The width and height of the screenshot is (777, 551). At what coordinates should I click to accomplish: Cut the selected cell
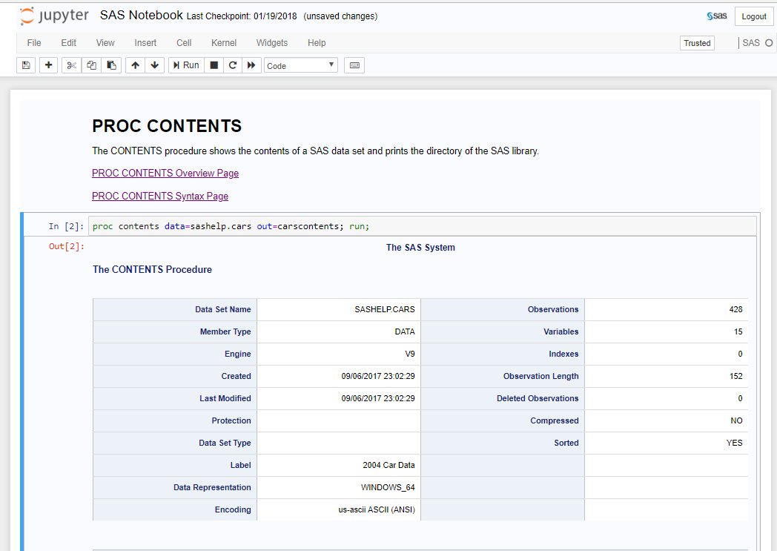point(70,65)
